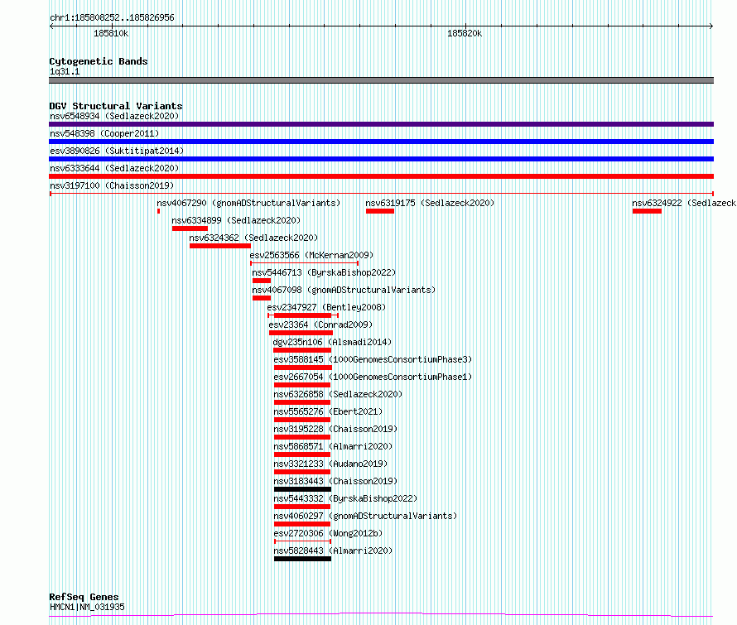This screenshot has height=625, width=737.
Task: Open nsv5443332 (ByrskaBishop2022) label
Action: tap(345, 498)
